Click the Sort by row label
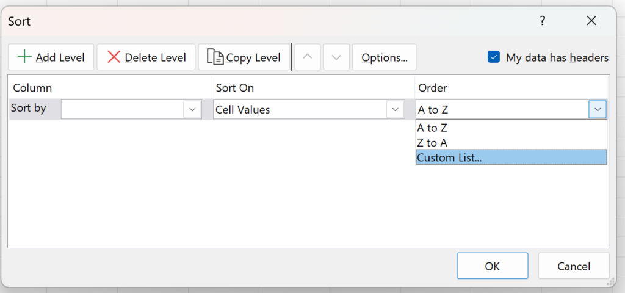 point(28,108)
